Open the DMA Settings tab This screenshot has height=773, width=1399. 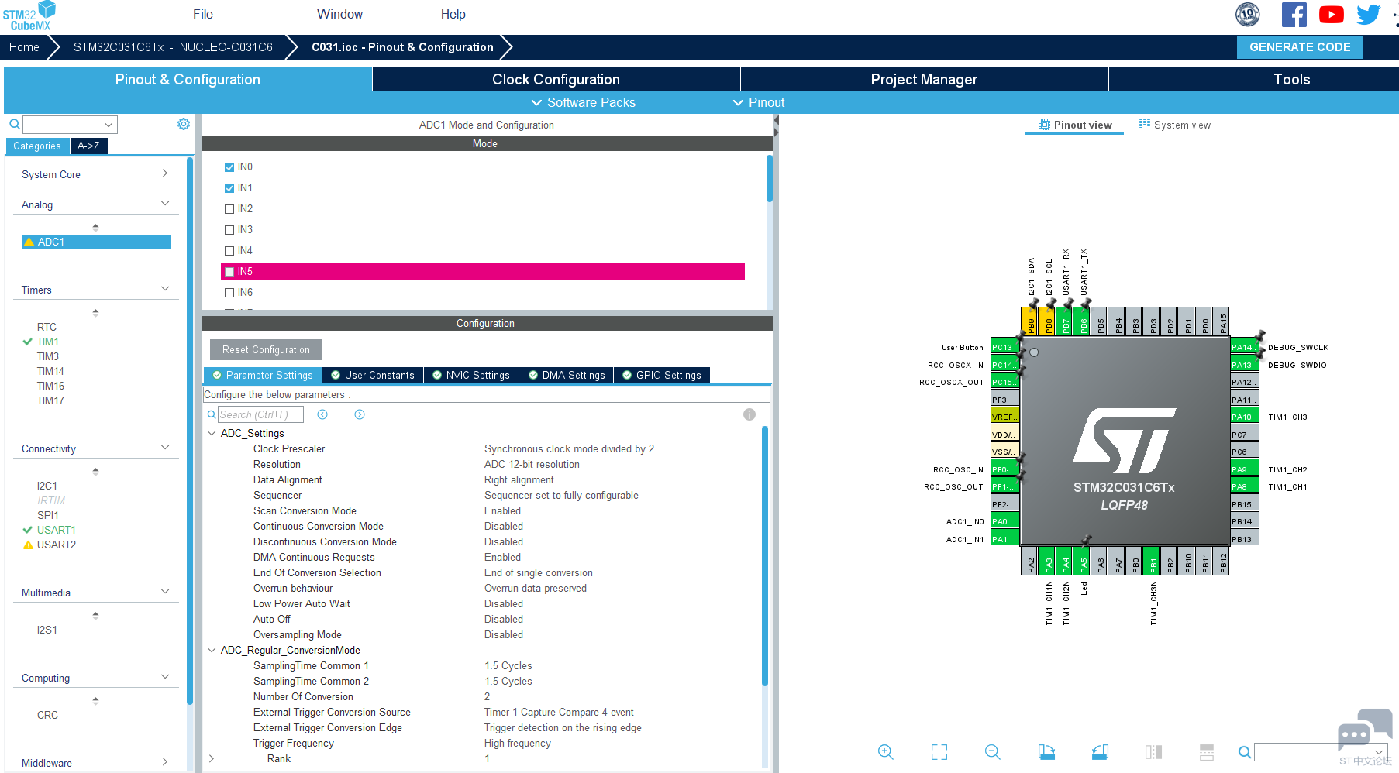coord(567,375)
